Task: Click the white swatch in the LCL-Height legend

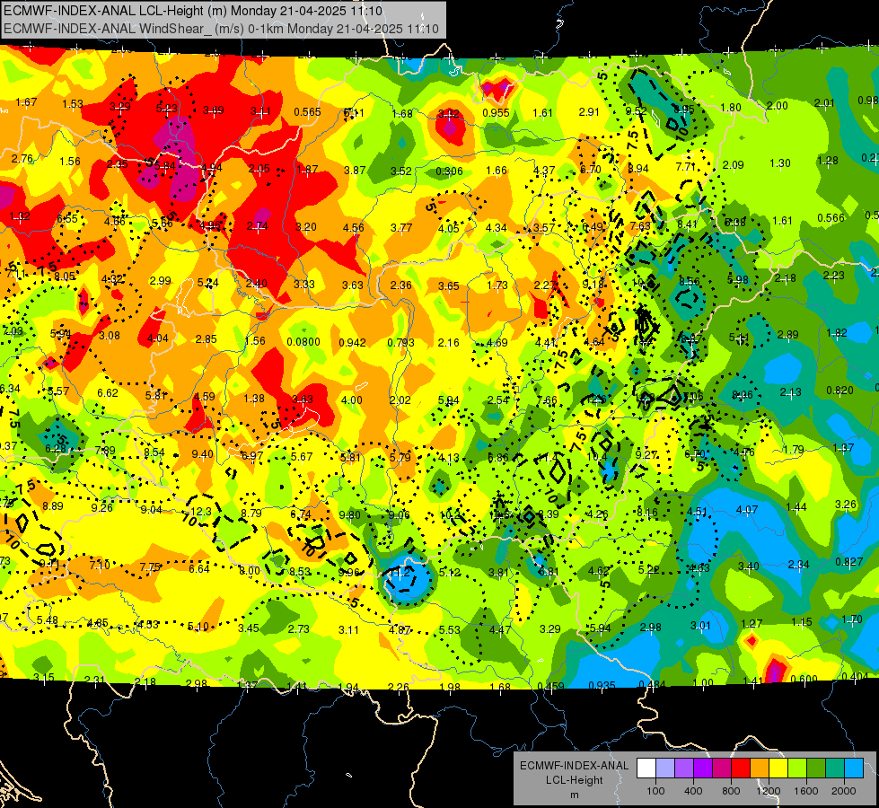Action: pyautogui.click(x=646, y=768)
